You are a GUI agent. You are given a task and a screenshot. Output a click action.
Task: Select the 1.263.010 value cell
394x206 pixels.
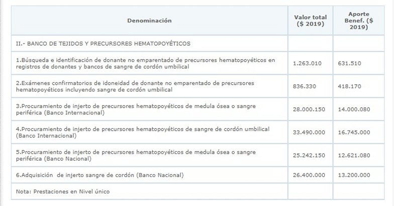pos(307,64)
